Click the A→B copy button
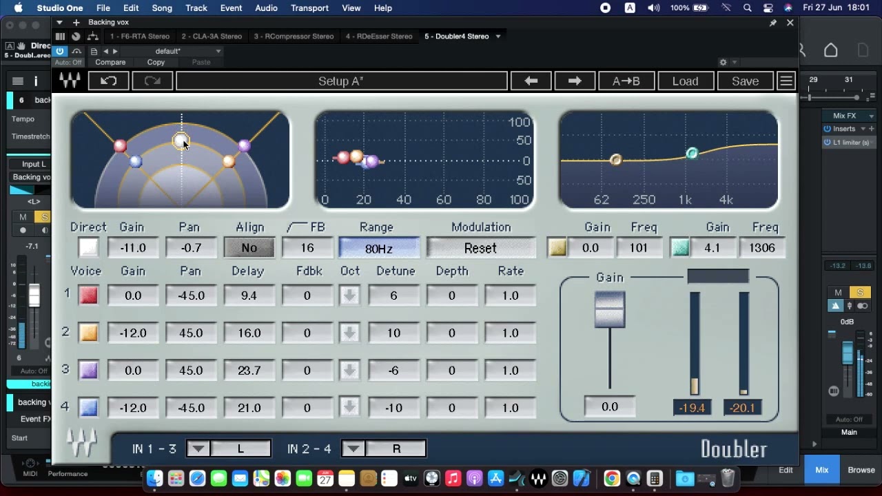 pos(626,81)
